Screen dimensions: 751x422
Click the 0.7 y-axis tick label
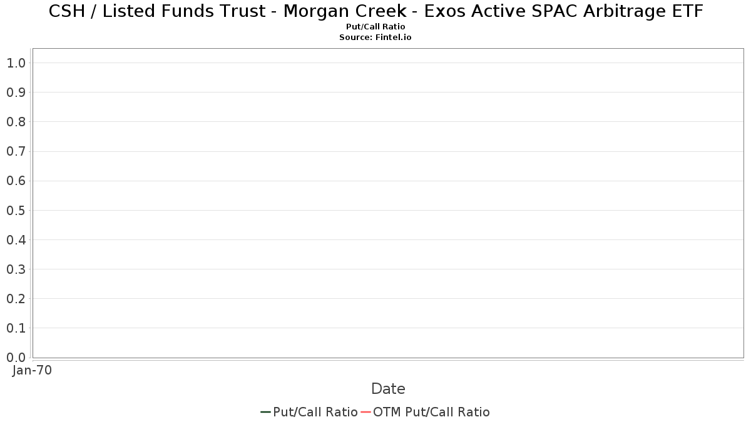[x=16, y=151]
